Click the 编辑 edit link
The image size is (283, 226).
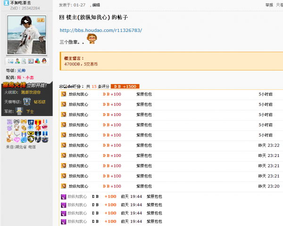tap(96, 5)
